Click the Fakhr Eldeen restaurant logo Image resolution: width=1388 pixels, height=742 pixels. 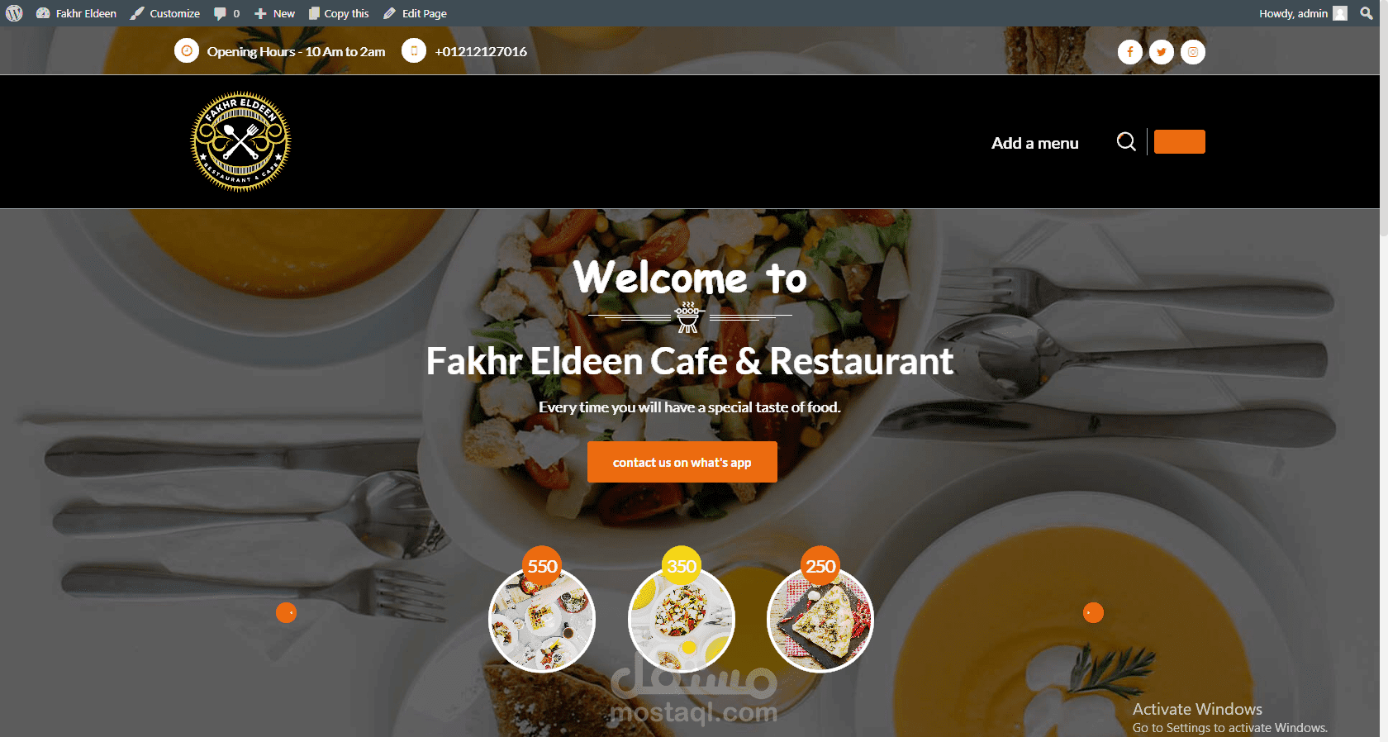click(x=240, y=142)
